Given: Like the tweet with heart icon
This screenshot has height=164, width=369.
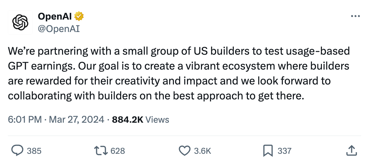Looking at the screenshot, I should pos(185,151).
